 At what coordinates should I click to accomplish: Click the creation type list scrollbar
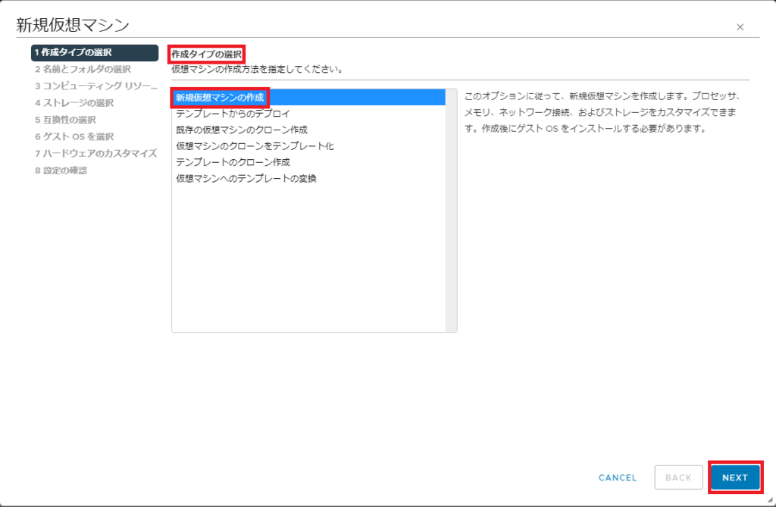451,211
